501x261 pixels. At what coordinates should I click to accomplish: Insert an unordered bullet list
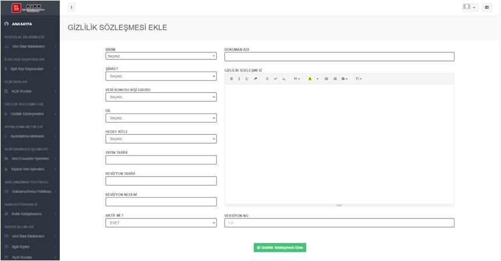326,78
